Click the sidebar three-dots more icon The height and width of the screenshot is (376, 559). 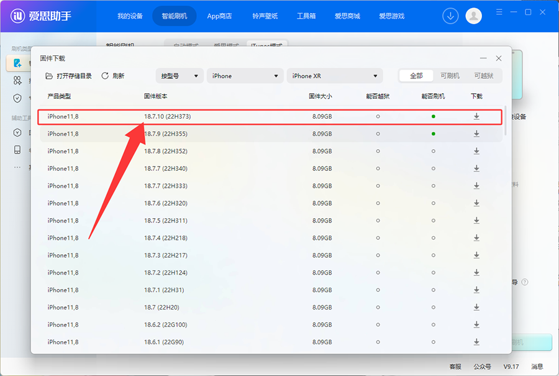[17, 167]
